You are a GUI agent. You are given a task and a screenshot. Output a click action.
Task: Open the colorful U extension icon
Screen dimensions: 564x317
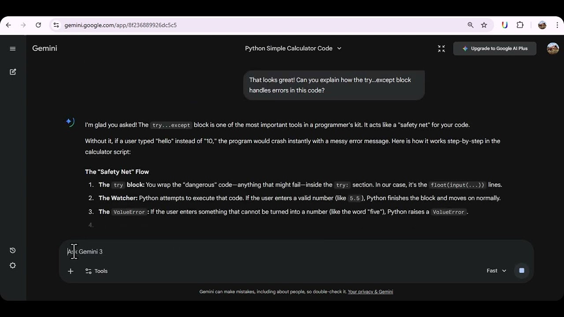point(505,25)
